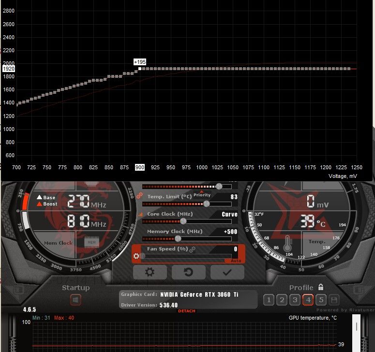Screen dimensions: 375x352
Task: Click the Voltage, mV axis label
Action: pyautogui.click(x=343, y=176)
